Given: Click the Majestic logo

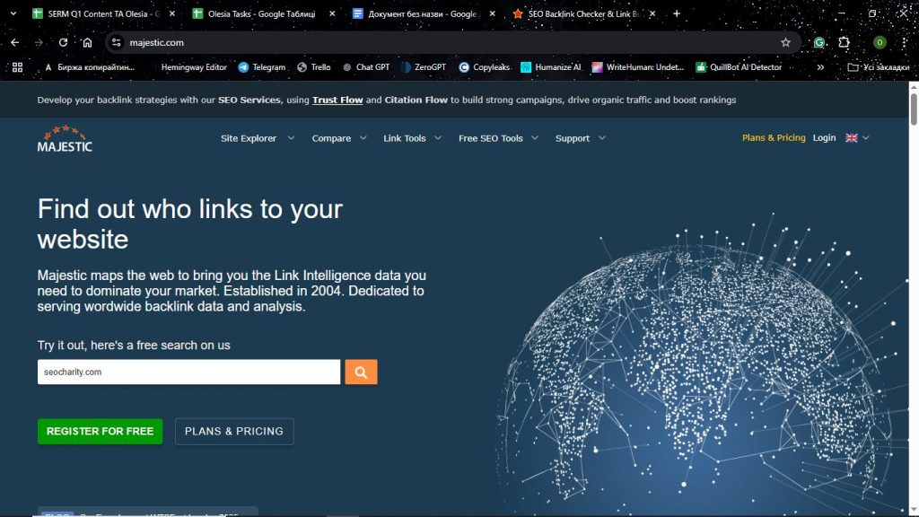Looking at the screenshot, I should 65,138.
